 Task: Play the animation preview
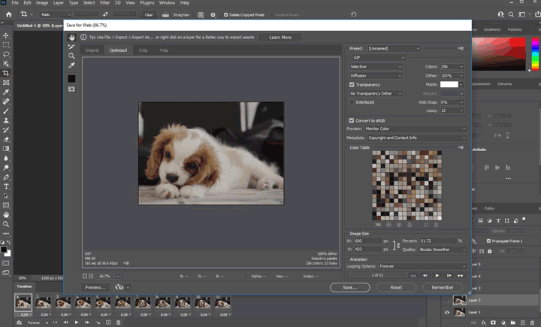[437, 276]
